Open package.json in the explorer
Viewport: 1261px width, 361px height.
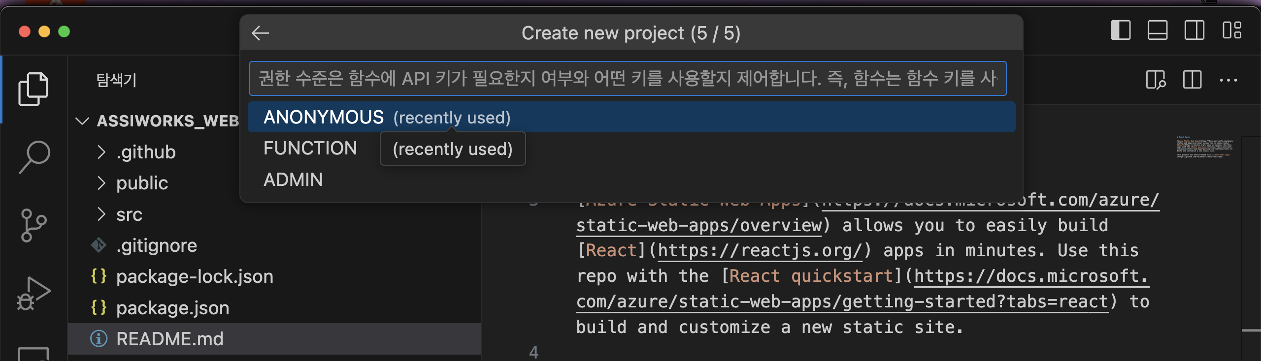(172, 308)
